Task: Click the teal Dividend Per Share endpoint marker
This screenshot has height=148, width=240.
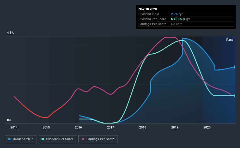Action: [235, 96]
